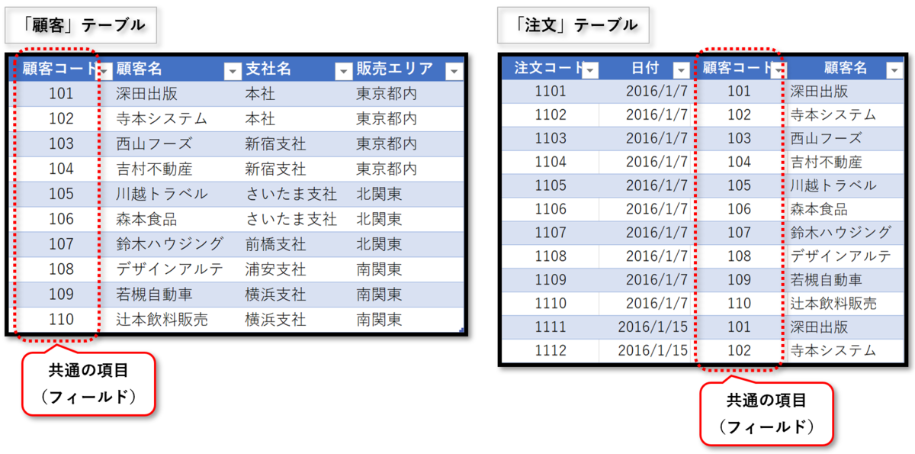Select customer code 105 in 注文 table
Viewport: 915px width, 454px height.
pyautogui.click(x=739, y=186)
